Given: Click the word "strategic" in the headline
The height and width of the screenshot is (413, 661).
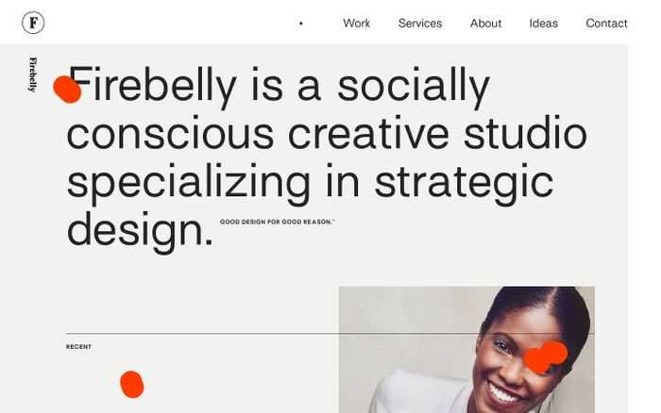Looking at the screenshot, I should [x=463, y=183].
